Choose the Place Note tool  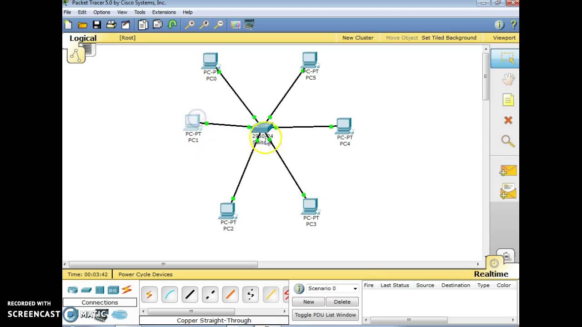click(x=508, y=100)
